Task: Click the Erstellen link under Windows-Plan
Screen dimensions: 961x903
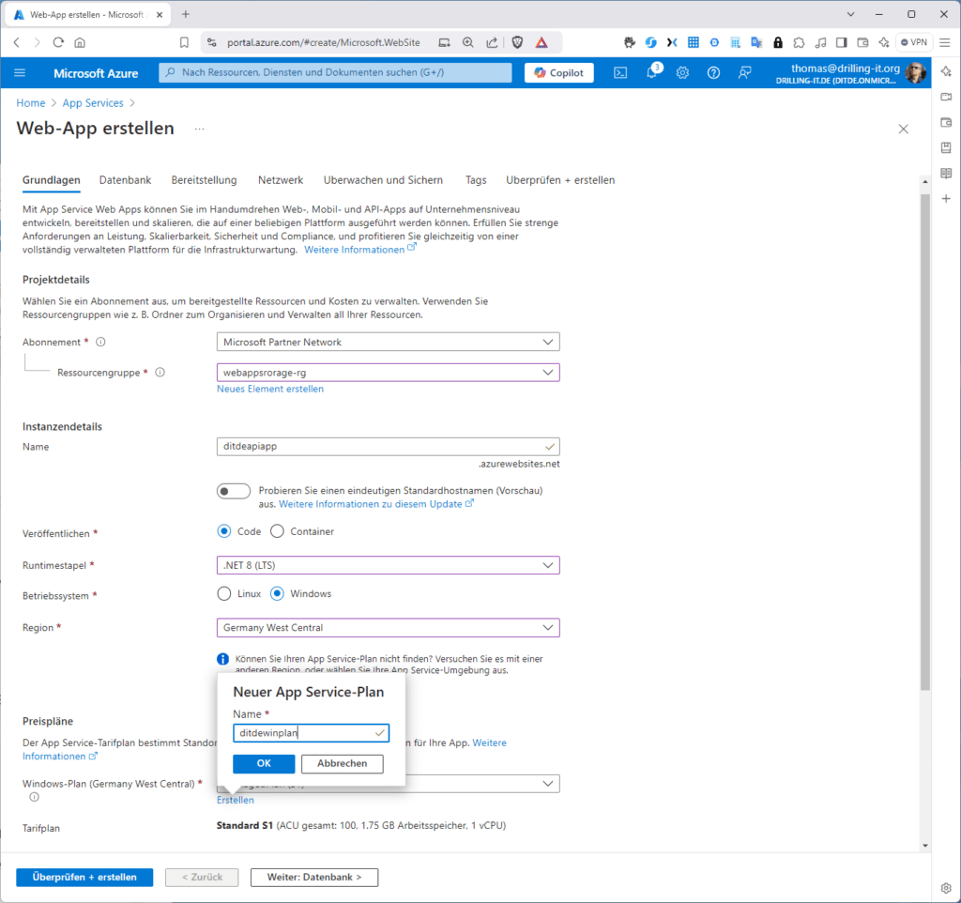Action: click(236, 800)
